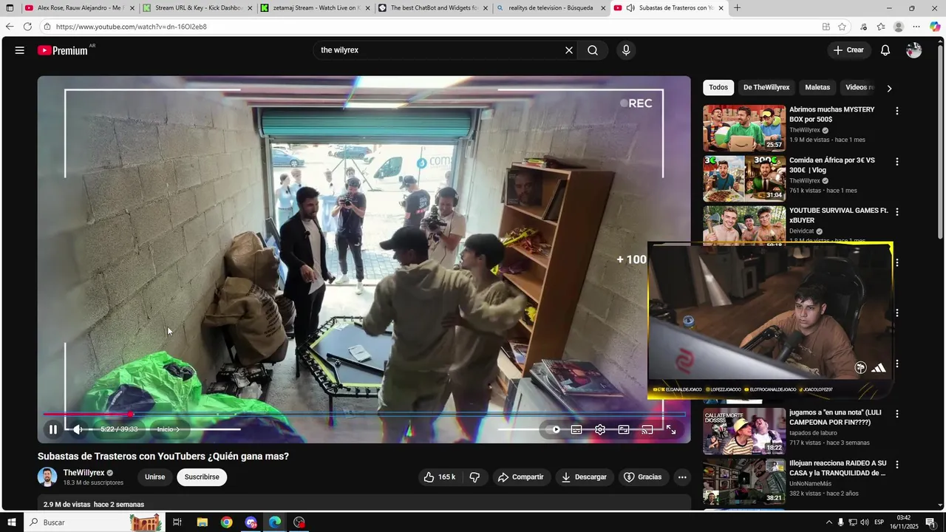Download the video with Descargar
This screenshot has width=946, height=532.
(x=584, y=477)
